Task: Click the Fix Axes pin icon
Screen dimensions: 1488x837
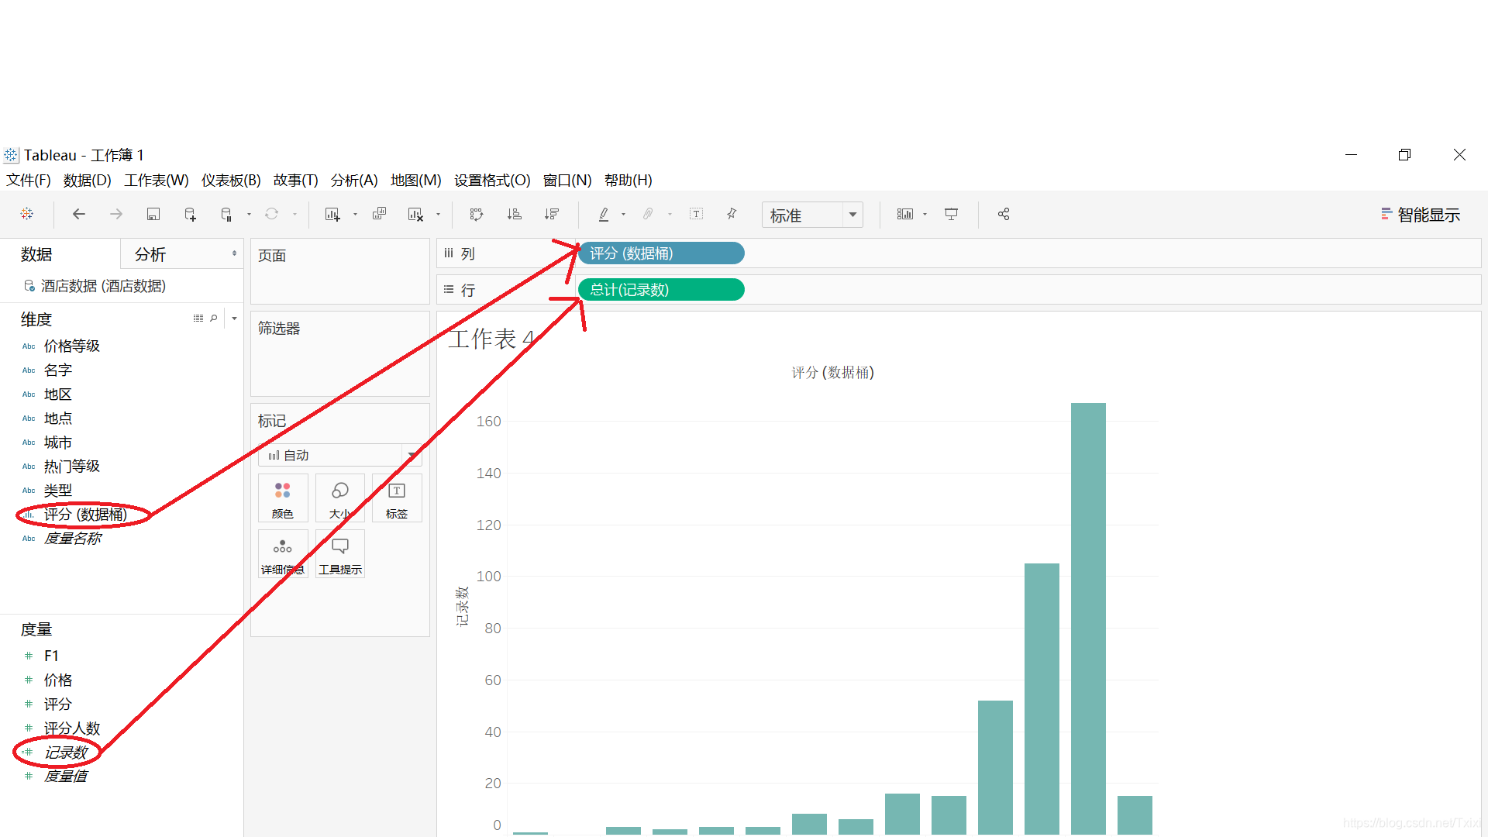Action: (732, 214)
